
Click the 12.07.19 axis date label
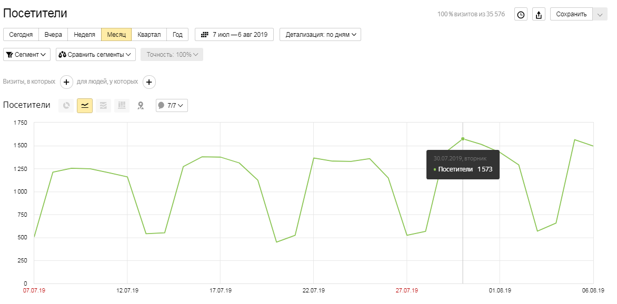point(127,291)
